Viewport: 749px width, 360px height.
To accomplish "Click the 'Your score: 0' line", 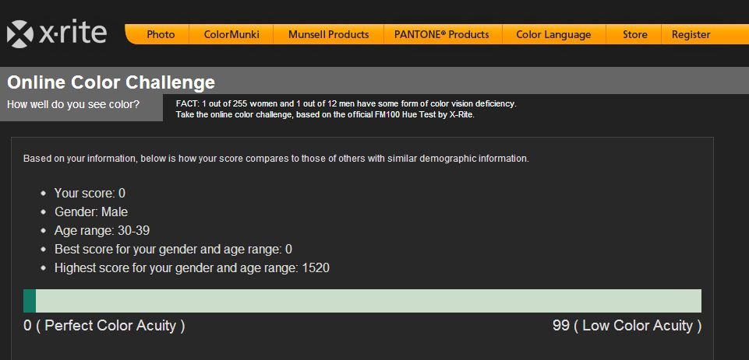I will click(90, 193).
